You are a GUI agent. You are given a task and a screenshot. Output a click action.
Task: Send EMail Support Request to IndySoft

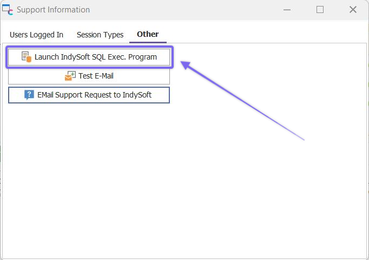pyautogui.click(x=94, y=95)
